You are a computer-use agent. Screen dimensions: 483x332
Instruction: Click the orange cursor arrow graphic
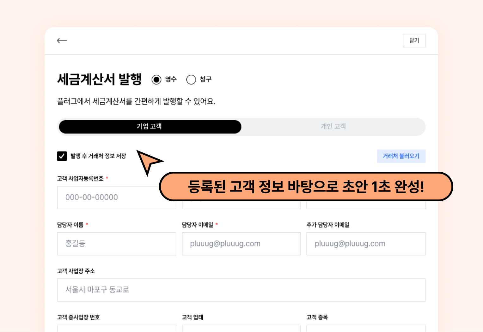pyautogui.click(x=148, y=160)
